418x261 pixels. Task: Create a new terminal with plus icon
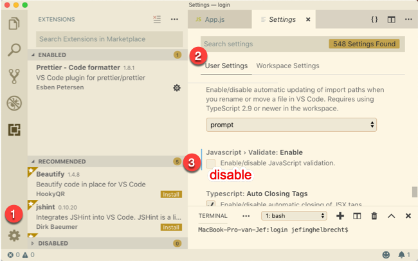coord(340,216)
